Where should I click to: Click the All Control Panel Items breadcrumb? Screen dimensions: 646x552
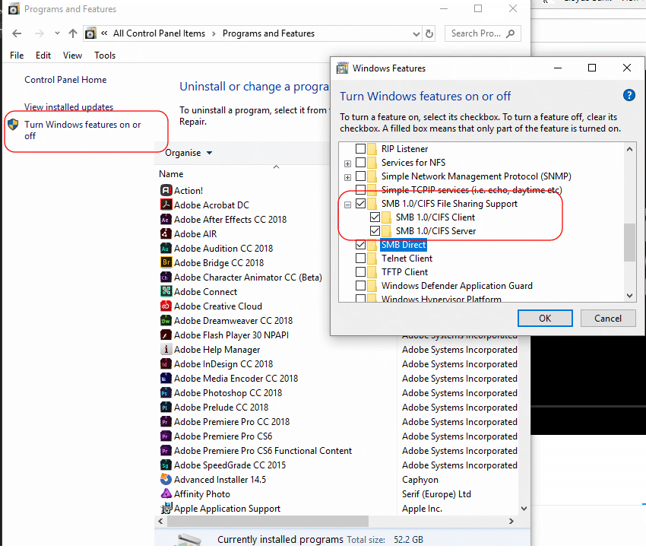pyautogui.click(x=159, y=33)
